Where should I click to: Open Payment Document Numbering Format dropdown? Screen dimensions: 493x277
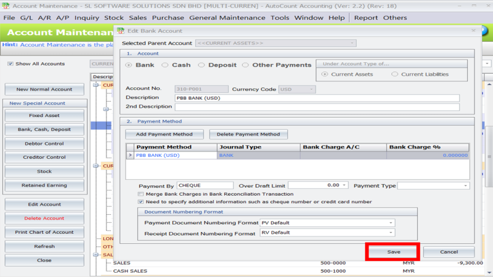(x=391, y=223)
